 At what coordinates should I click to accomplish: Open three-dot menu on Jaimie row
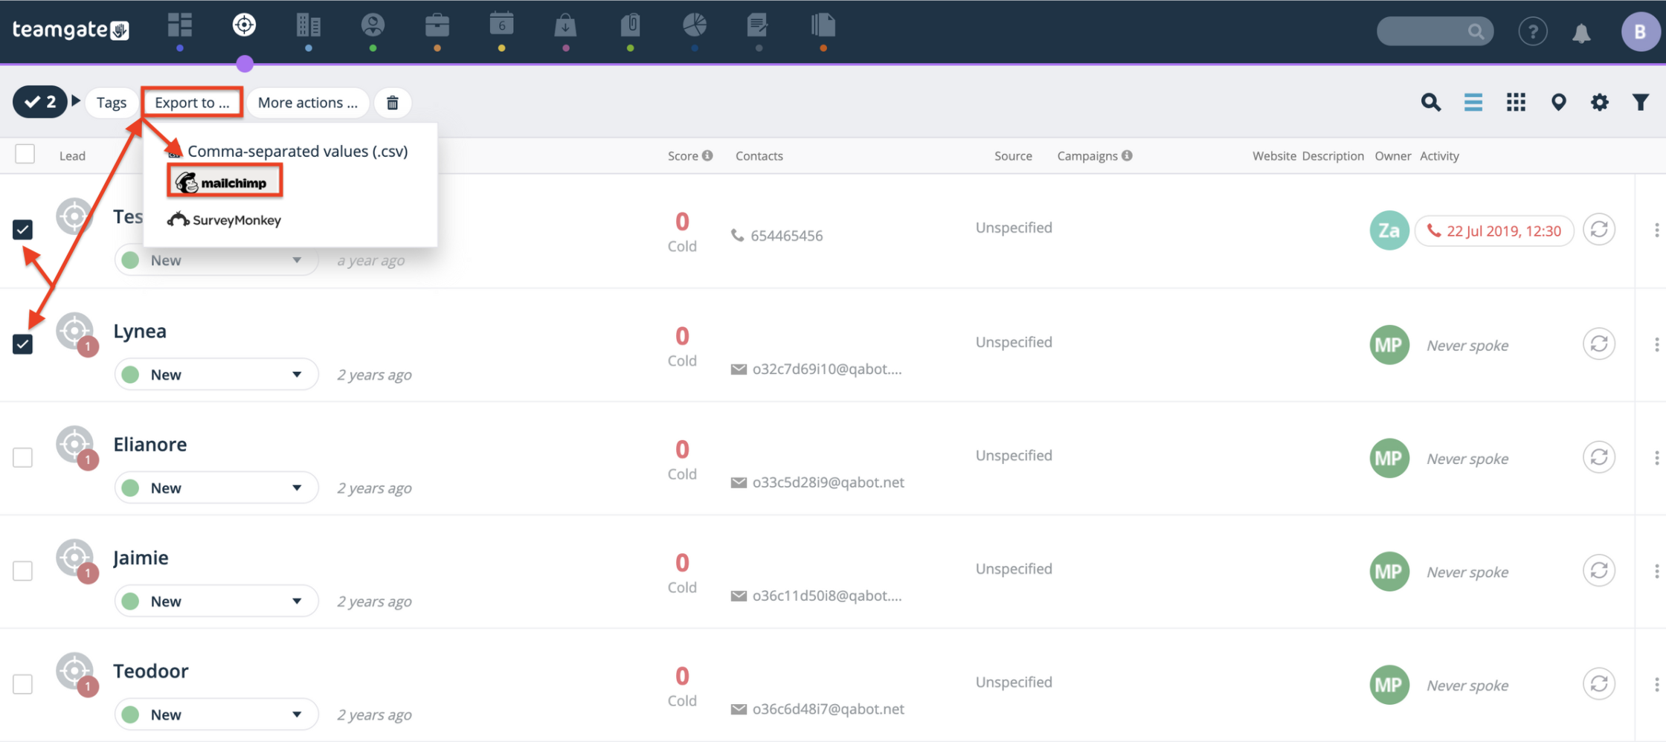[x=1656, y=571]
